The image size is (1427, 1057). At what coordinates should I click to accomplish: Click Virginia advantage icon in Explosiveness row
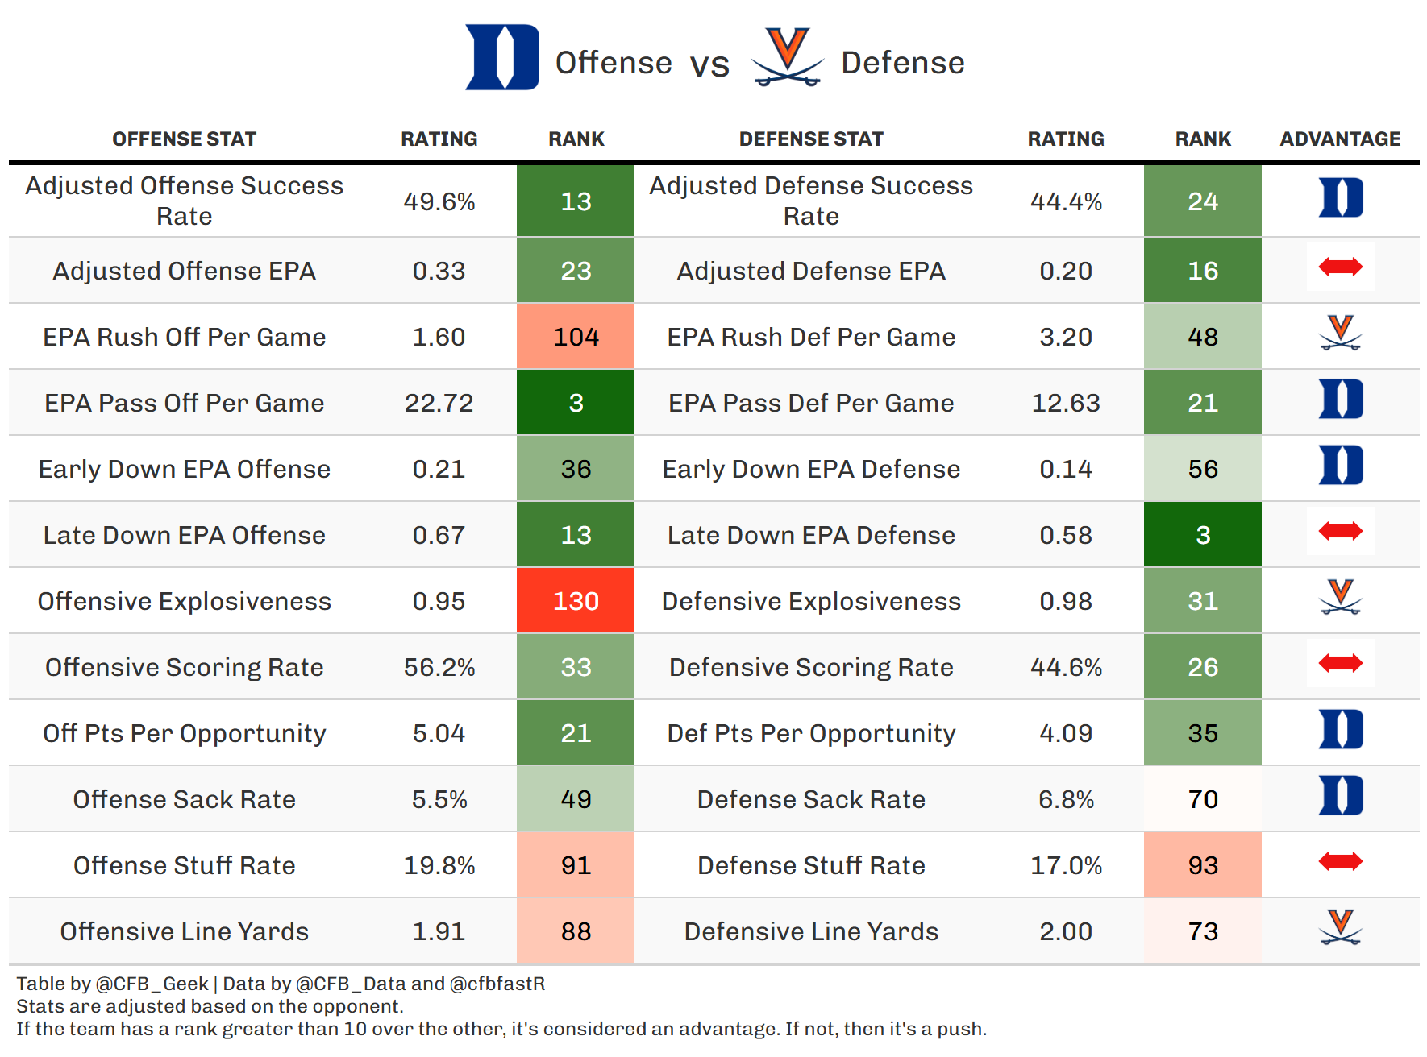click(1340, 597)
